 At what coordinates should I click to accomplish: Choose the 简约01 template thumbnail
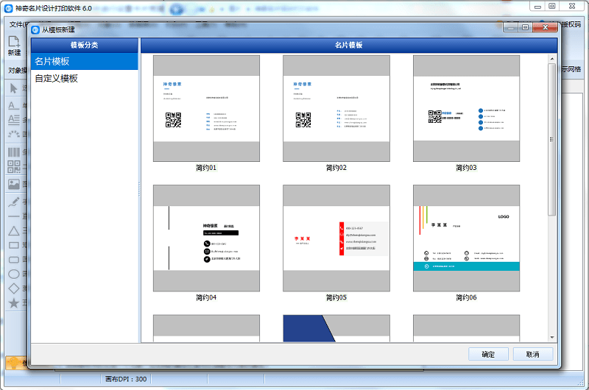pyautogui.click(x=206, y=108)
